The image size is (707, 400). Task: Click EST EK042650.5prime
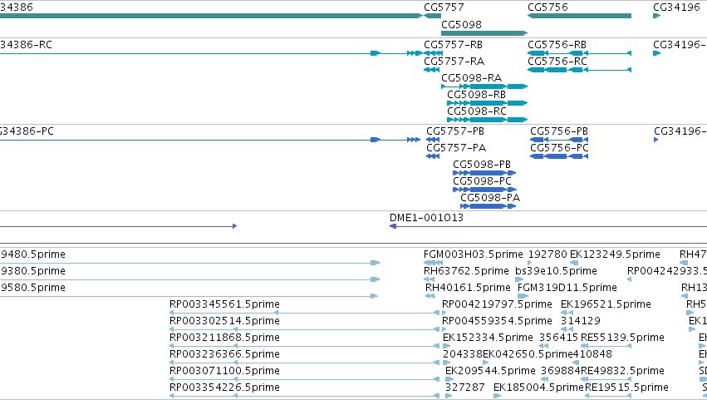point(528,354)
